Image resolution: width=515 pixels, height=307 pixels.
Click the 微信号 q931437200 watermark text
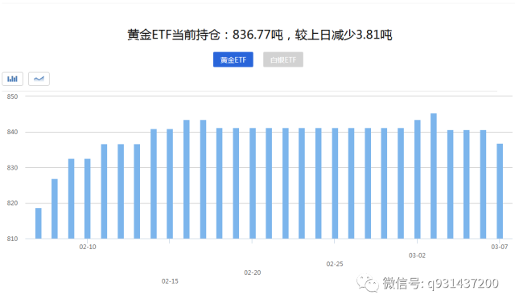tap(440, 283)
